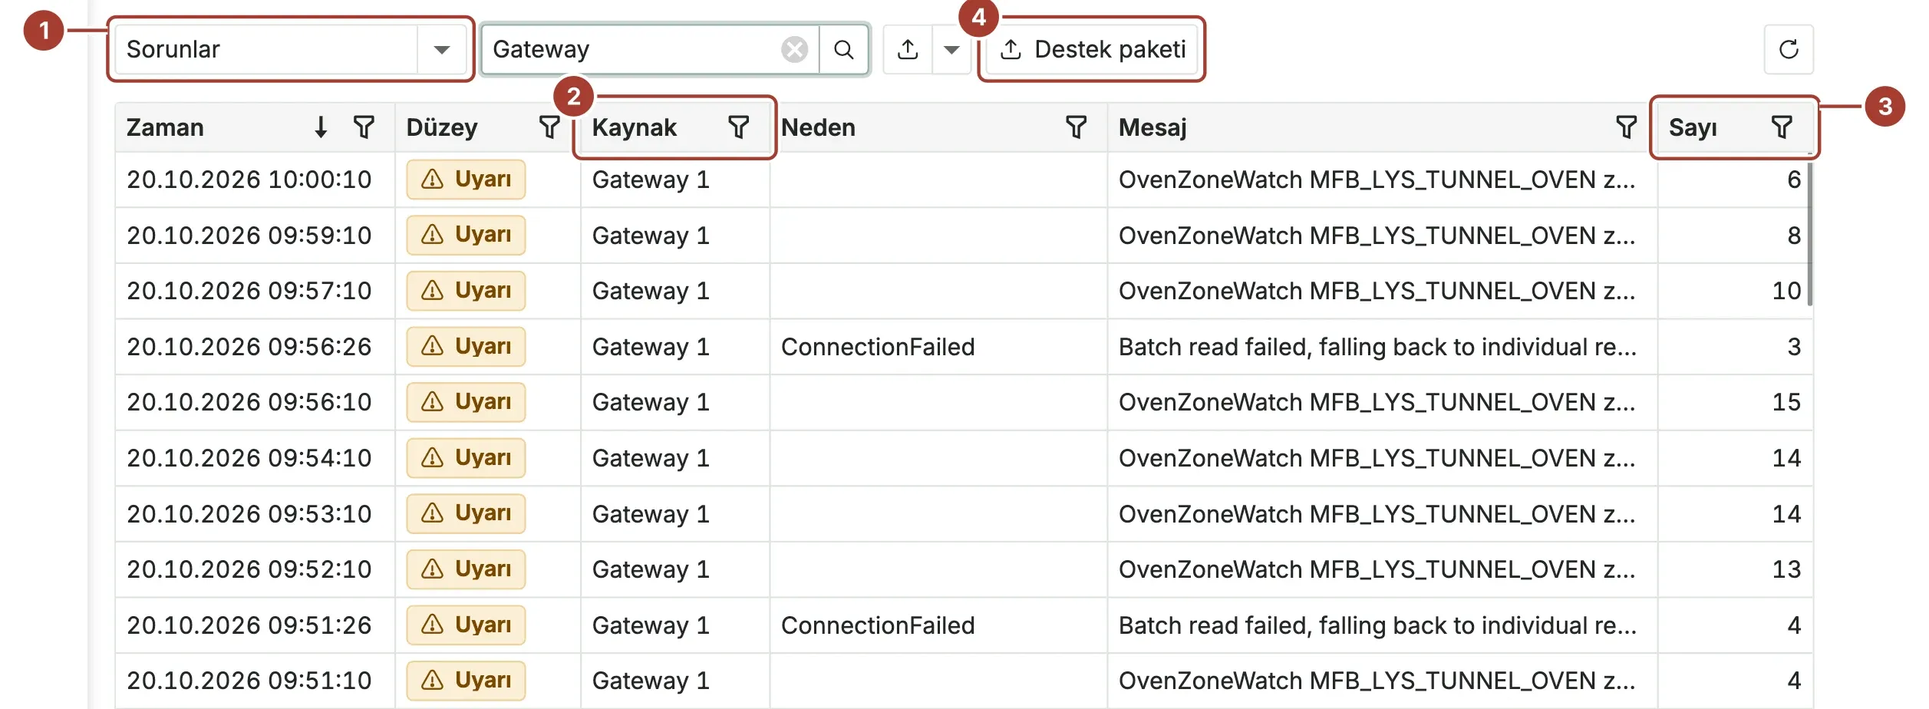1929x709 pixels.
Task: Open the Düzey column filter
Action: (549, 127)
